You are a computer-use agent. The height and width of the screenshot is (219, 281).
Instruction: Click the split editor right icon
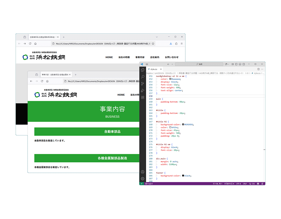259,69
